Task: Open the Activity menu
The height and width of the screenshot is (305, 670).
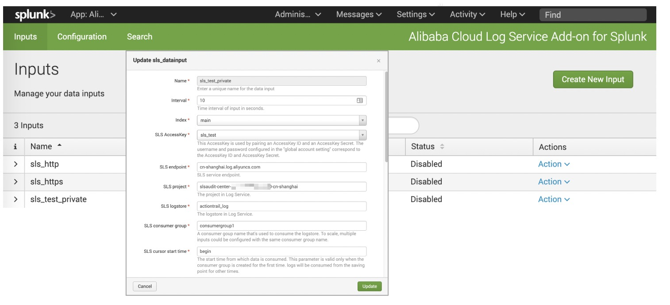Action: click(467, 15)
